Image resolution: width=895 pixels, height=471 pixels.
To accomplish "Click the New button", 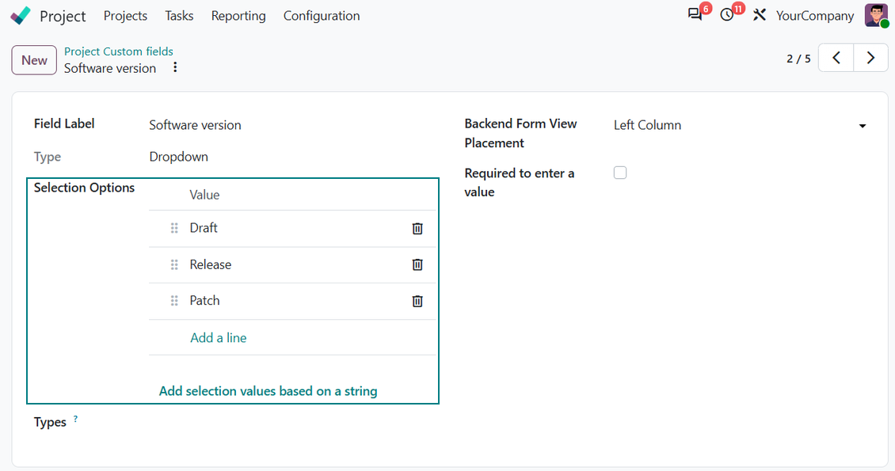I will (34, 60).
